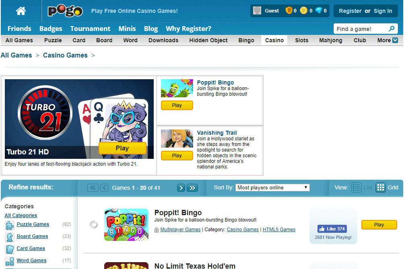Switch to the Casino tab
This screenshot has height=269, width=404.
274,40
